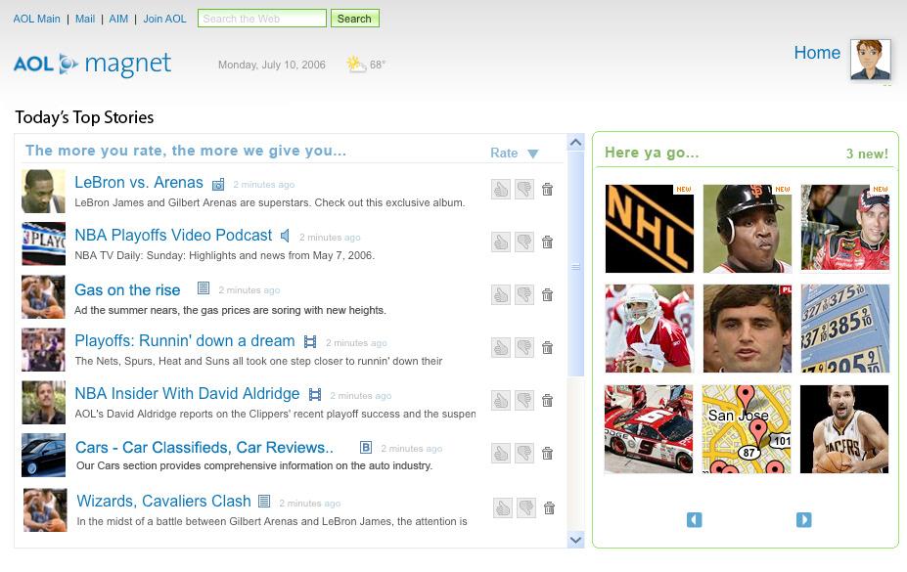
Task: Click the green Search button
Action: [x=354, y=19]
